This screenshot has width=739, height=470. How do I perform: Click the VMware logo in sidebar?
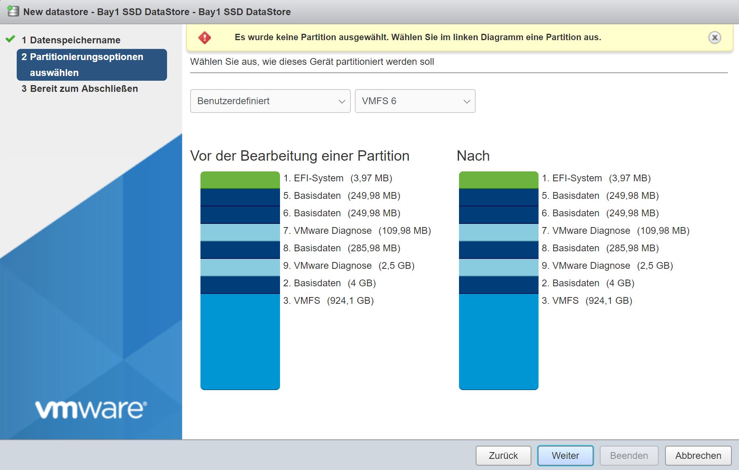pyautogui.click(x=91, y=409)
